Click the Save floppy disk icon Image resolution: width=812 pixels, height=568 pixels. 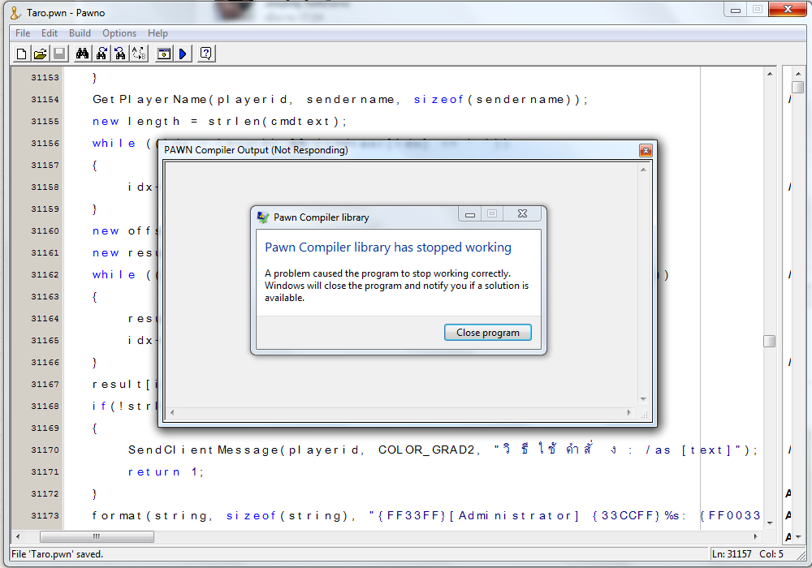tap(59, 54)
